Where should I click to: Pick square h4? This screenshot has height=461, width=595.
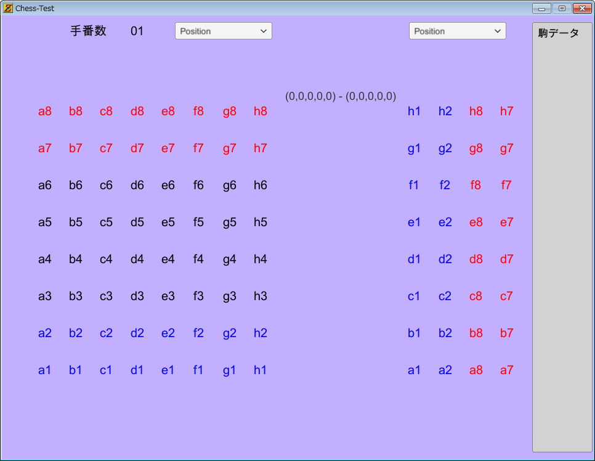pyautogui.click(x=261, y=259)
